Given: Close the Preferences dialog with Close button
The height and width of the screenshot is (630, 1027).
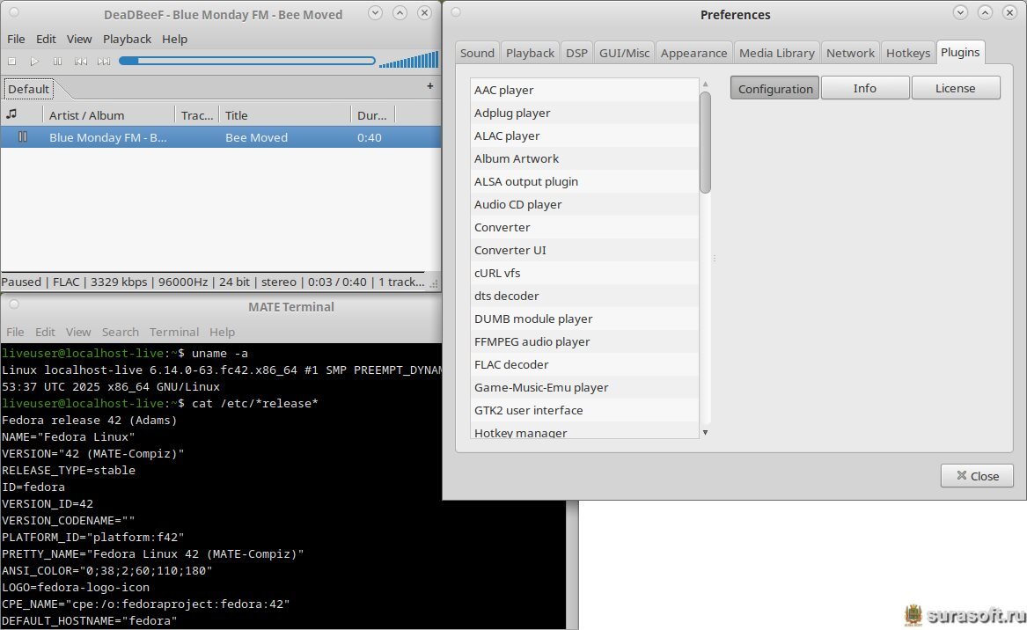Looking at the screenshot, I should pyautogui.click(x=977, y=475).
